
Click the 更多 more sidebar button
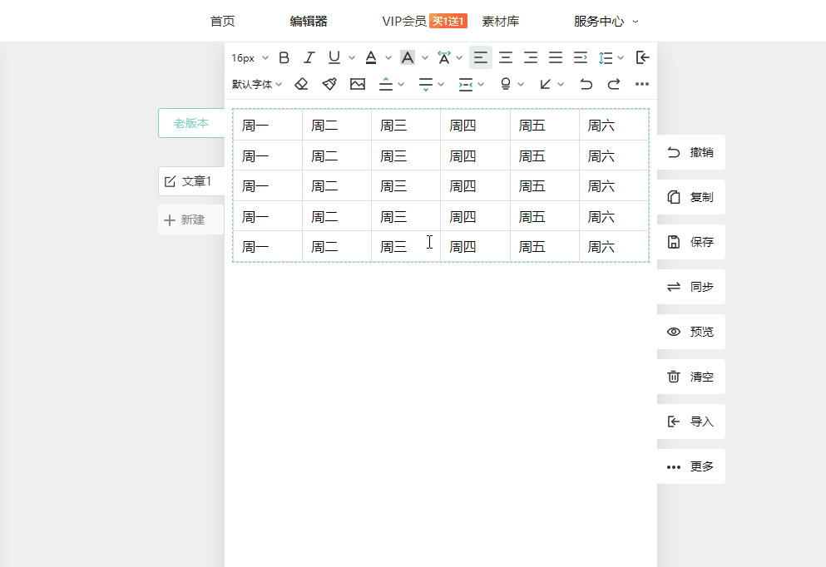[x=690, y=466]
